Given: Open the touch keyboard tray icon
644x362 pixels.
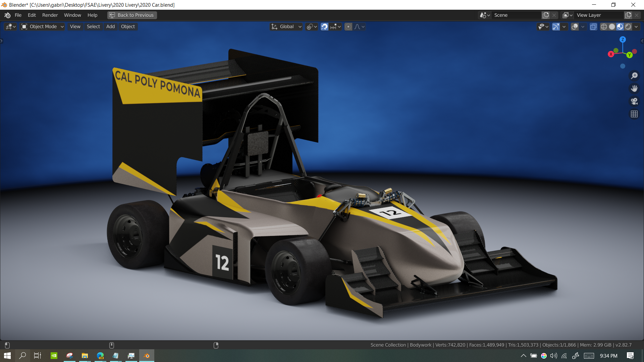Looking at the screenshot, I should click(x=589, y=356).
